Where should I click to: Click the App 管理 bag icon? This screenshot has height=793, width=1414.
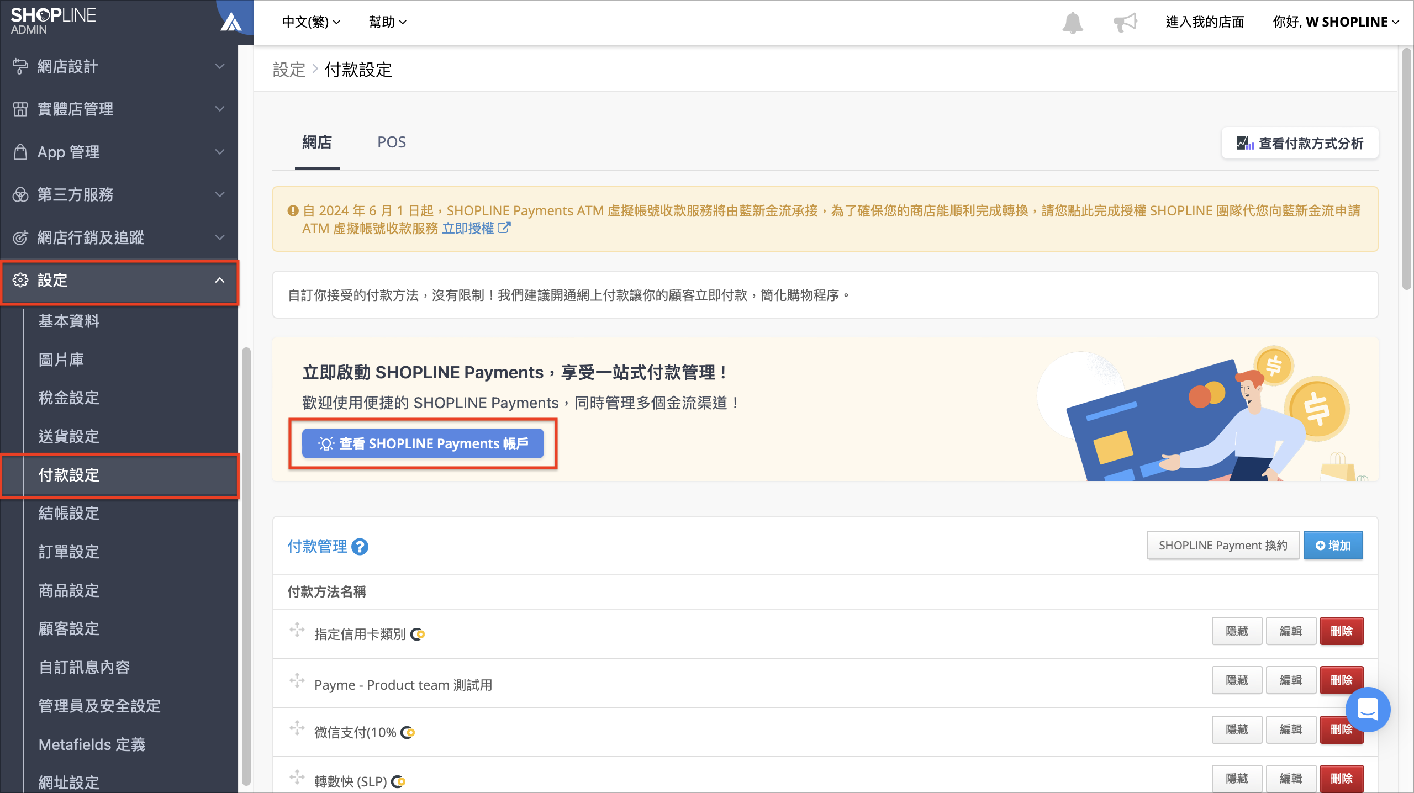point(20,152)
